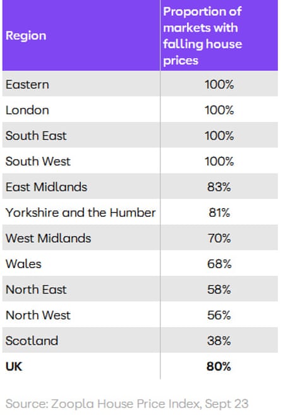281x418 pixels.
Task: Select the 80% UK total value
Action: pyautogui.click(x=218, y=366)
